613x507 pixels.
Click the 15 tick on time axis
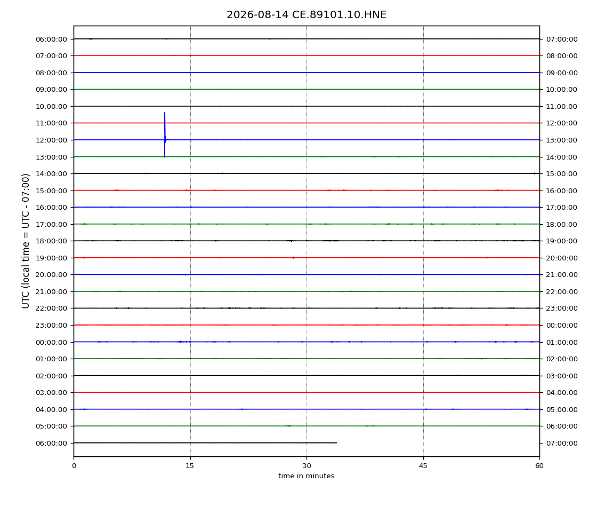click(190, 466)
